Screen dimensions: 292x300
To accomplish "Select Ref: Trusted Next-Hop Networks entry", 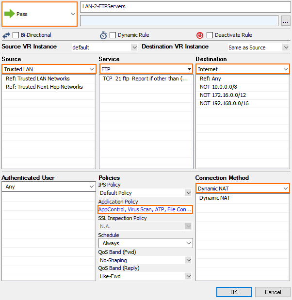I will (44, 87).
